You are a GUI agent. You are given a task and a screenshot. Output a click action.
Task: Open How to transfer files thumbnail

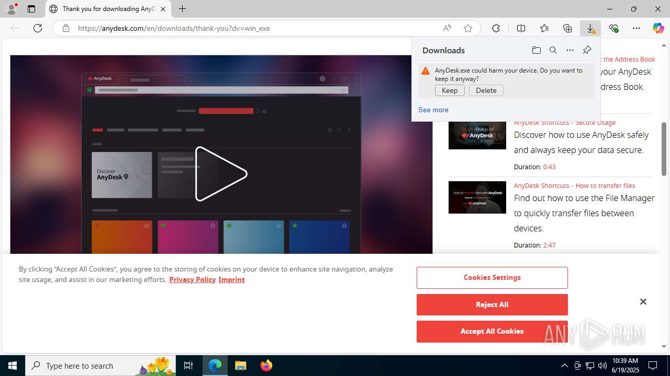[477, 197]
